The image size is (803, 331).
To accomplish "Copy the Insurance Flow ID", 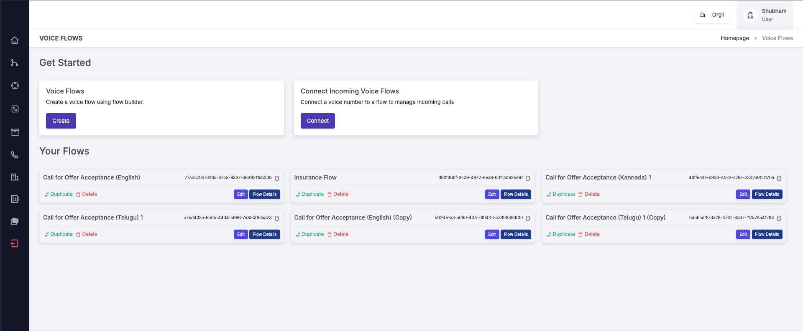I will pyautogui.click(x=528, y=178).
